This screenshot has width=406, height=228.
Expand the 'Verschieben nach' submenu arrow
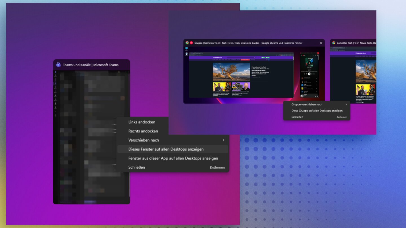[223, 140]
